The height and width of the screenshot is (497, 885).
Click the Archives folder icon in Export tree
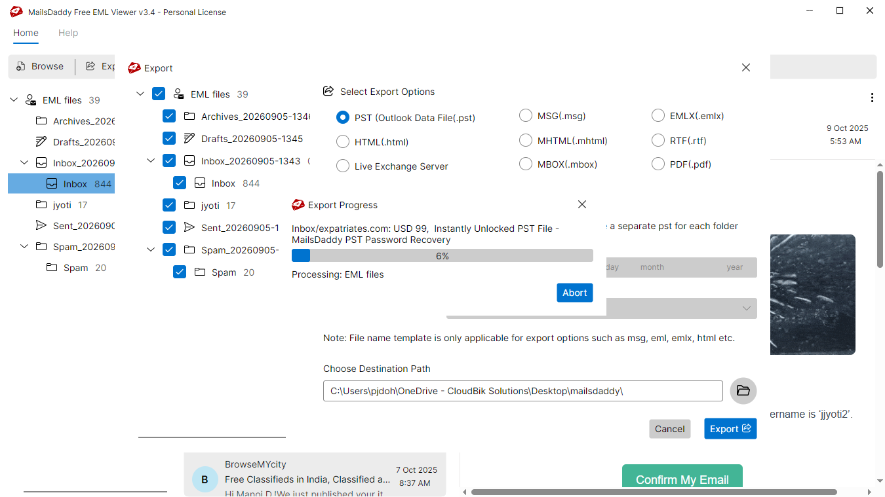click(189, 116)
